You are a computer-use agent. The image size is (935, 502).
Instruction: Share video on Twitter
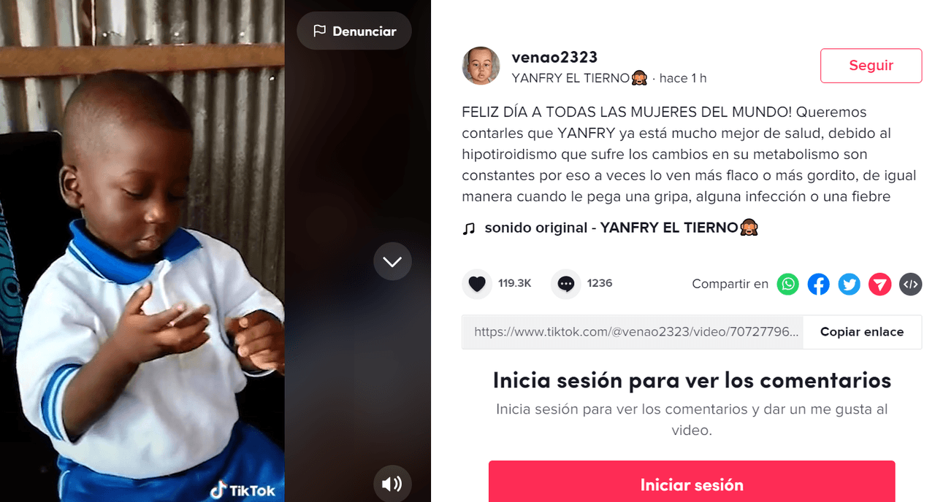[x=850, y=284]
